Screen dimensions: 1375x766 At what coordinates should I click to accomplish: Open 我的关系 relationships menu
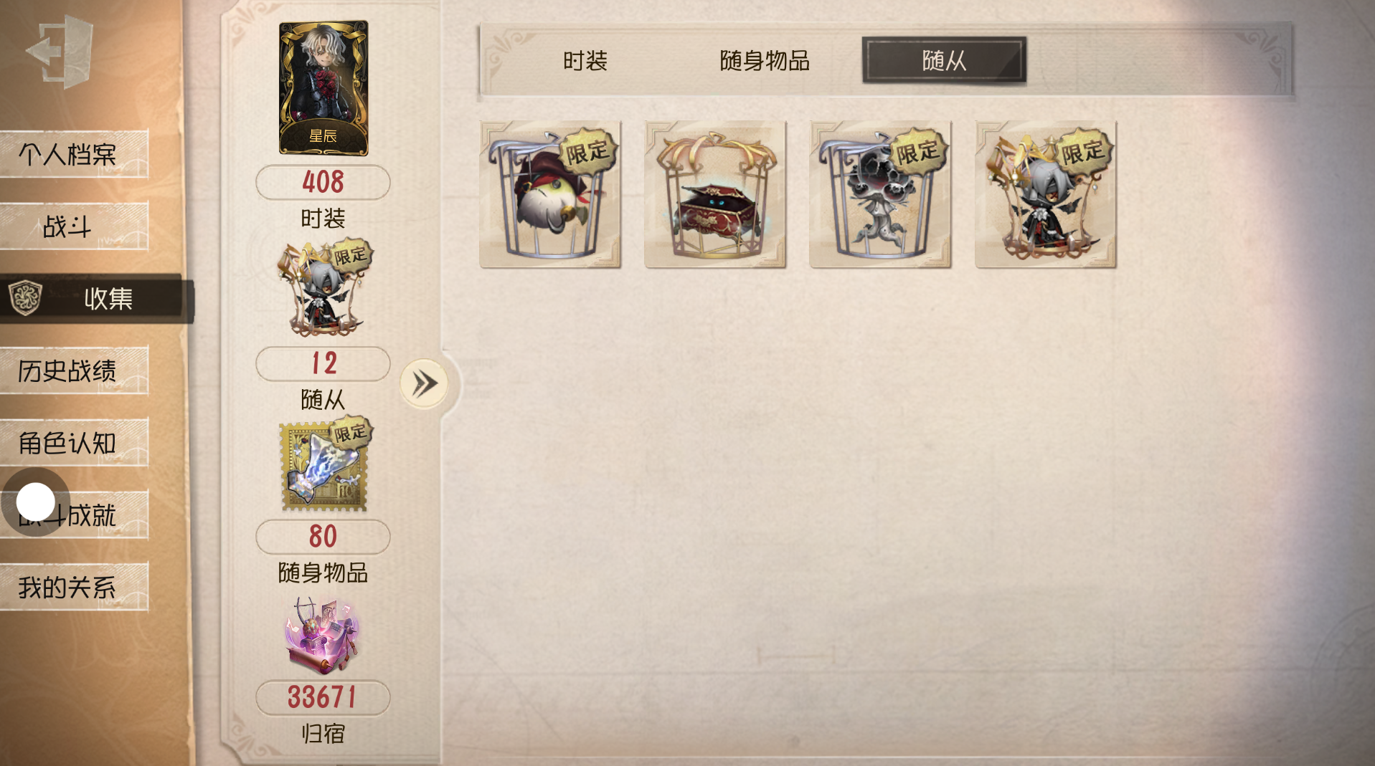pos(74,588)
